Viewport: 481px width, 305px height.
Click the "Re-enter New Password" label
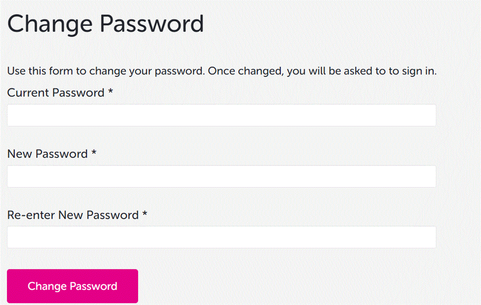pos(73,215)
